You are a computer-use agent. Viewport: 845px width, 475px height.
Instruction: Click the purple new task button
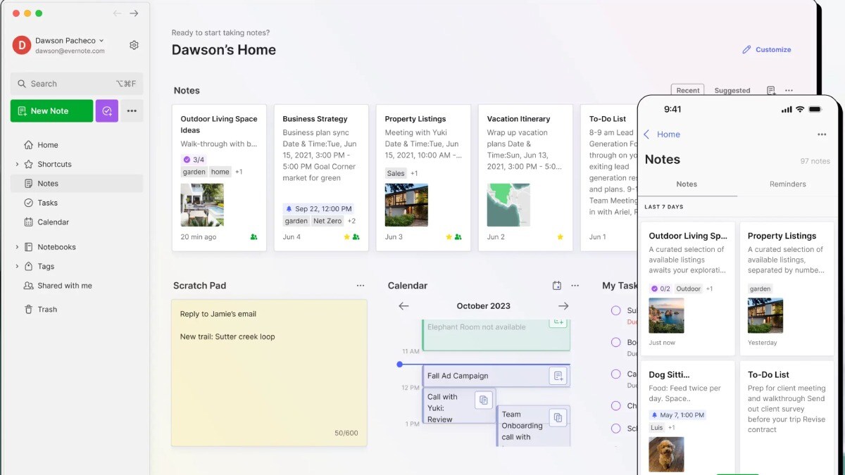point(106,111)
